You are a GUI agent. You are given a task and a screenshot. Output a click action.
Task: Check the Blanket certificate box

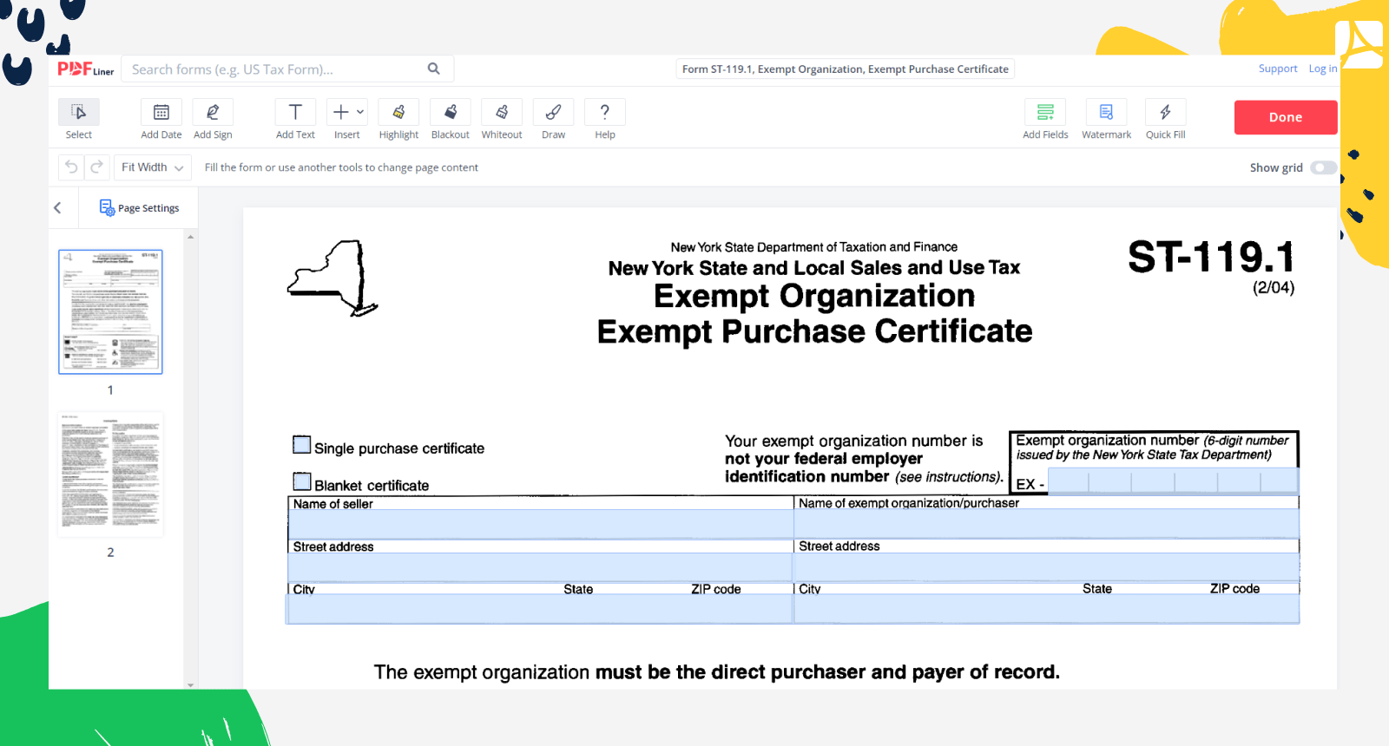click(x=302, y=481)
